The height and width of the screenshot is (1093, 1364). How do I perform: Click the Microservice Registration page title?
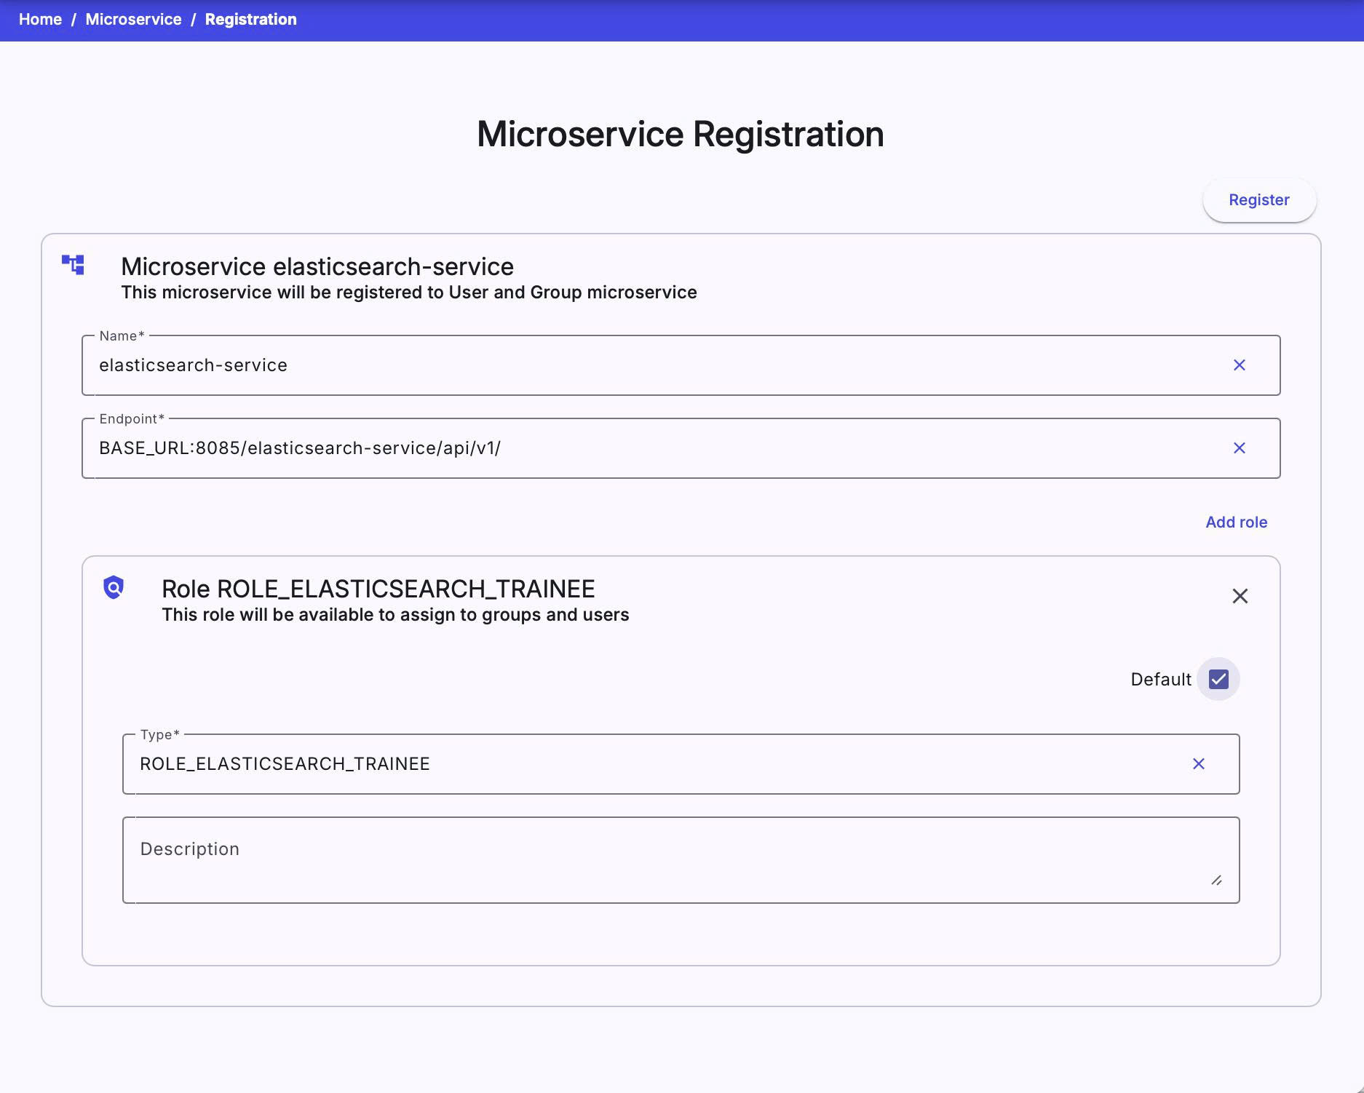coord(681,134)
